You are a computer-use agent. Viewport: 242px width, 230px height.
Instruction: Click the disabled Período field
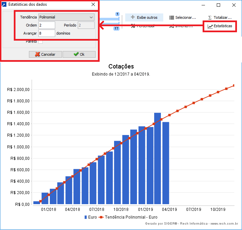(x=86, y=25)
